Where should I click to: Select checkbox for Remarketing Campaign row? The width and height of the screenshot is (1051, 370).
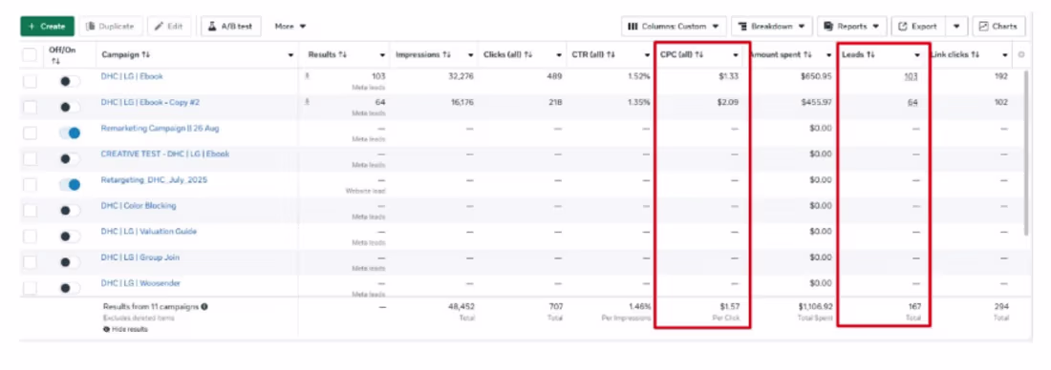31,134
